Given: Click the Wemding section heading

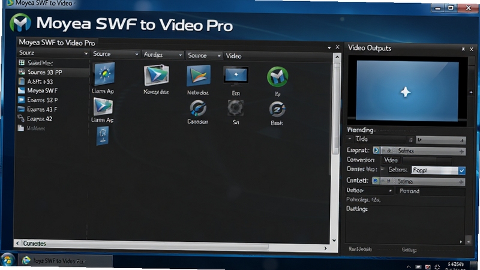Looking at the screenshot, I should pos(361,130).
